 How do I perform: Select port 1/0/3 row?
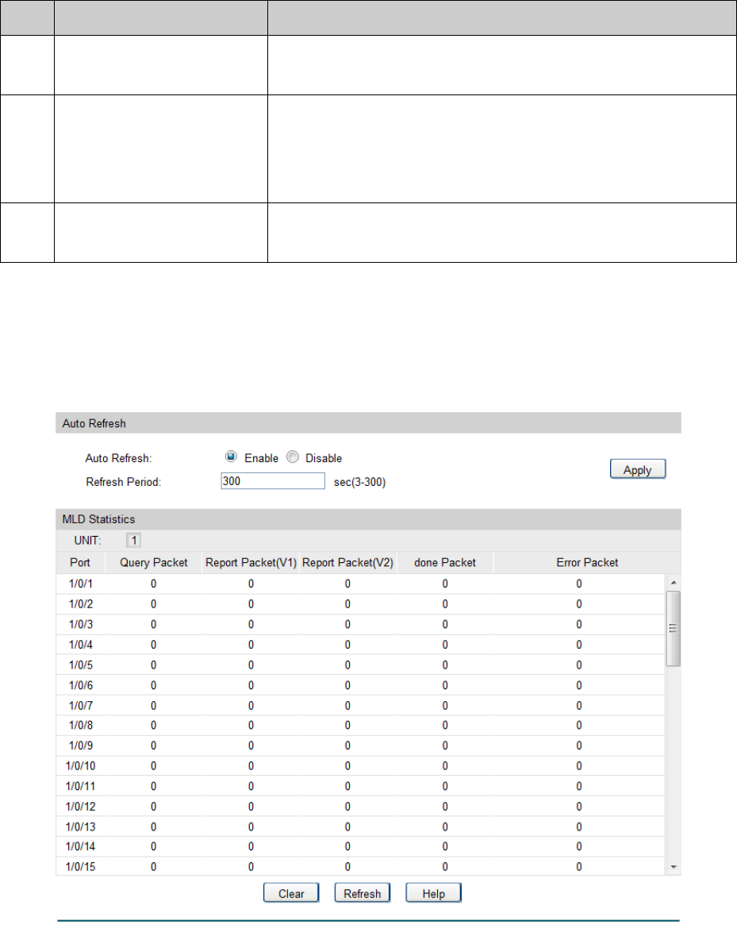(x=361, y=624)
